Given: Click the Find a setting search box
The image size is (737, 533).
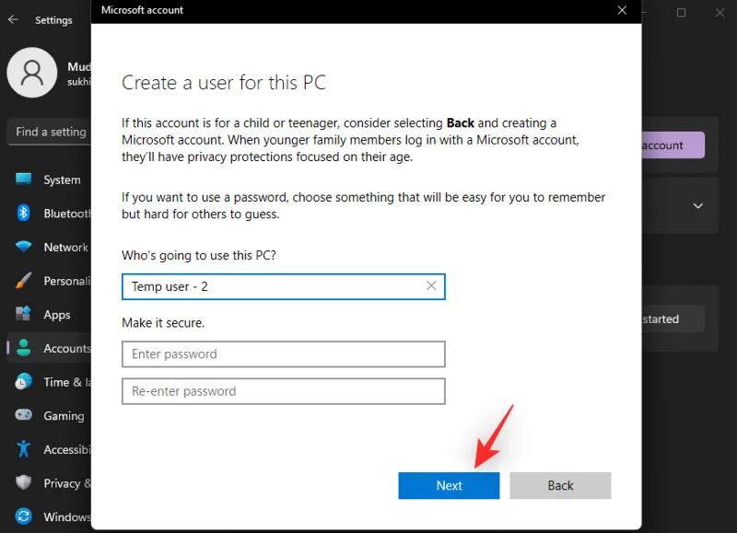Looking at the screenshot, I should tap(51, 132).
